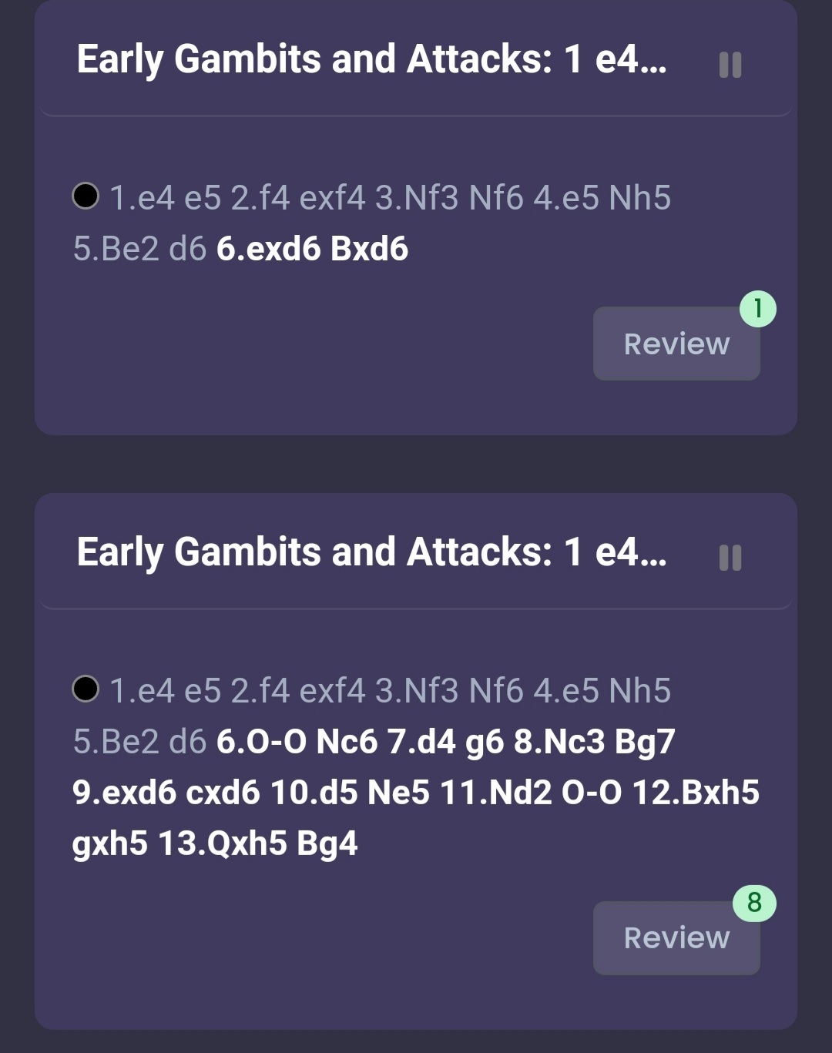
Task: Click the black circle in the 13.Qxh5 Bg4 card
Action: coord(86,689)
